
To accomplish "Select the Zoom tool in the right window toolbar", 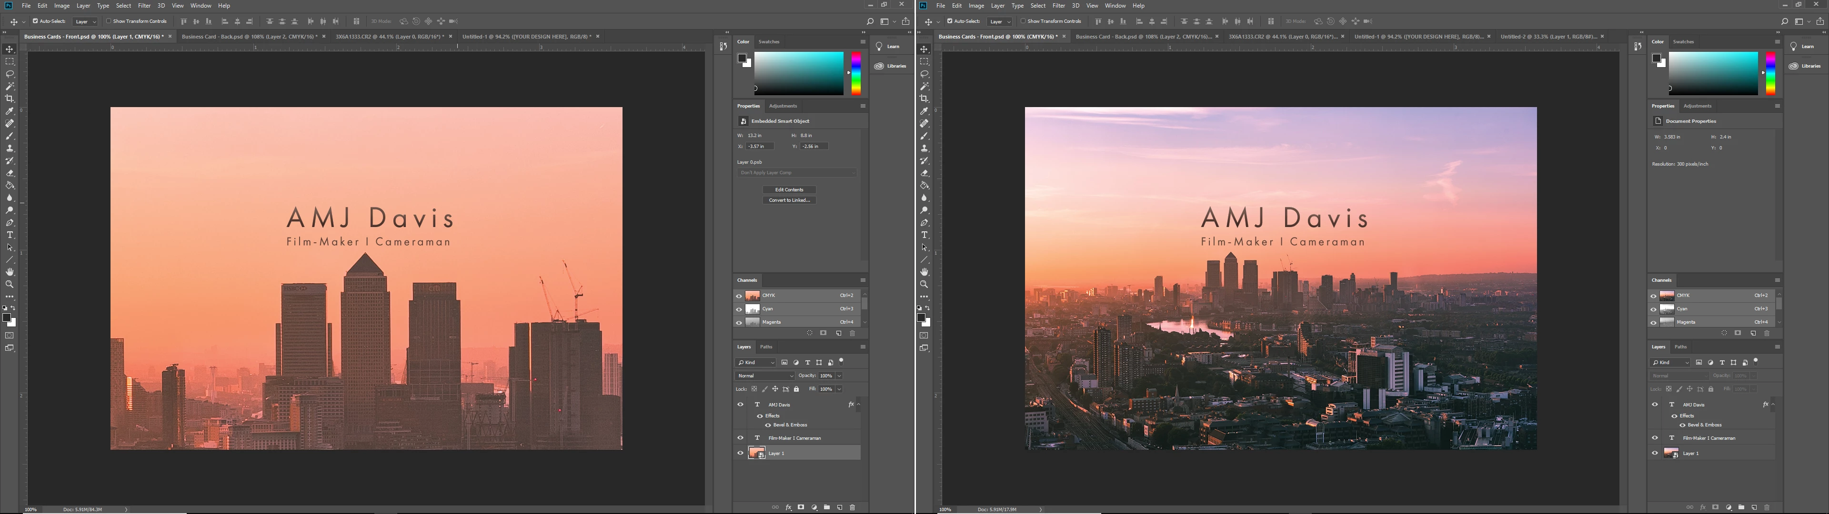I will 925,285.
